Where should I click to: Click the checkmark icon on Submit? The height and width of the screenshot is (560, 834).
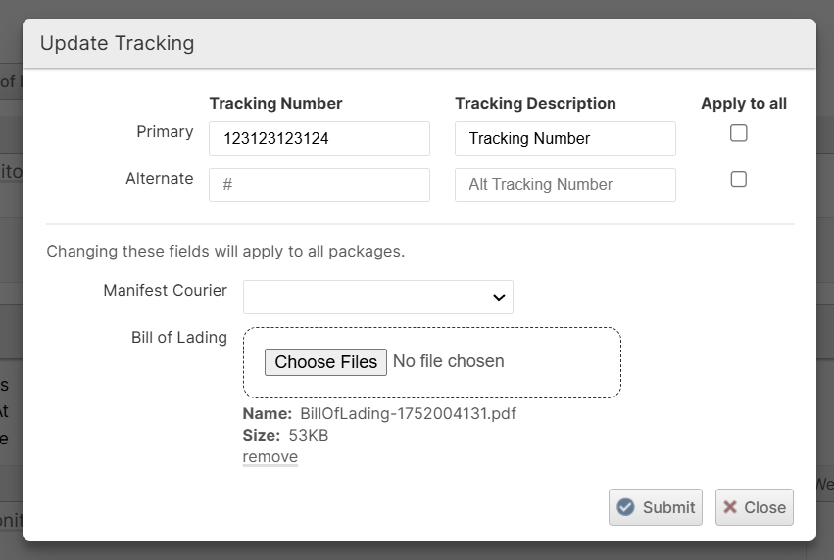click(625, 507)
